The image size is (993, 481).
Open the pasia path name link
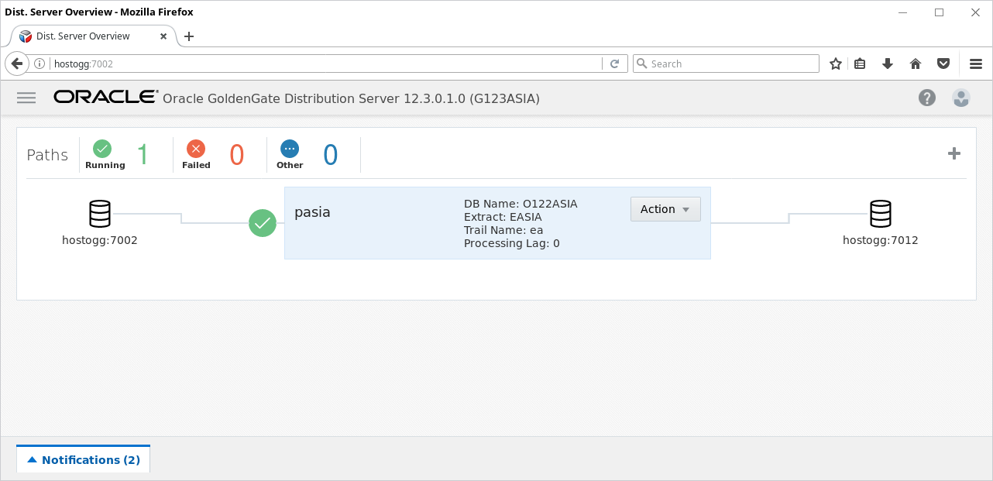(312, 211)
